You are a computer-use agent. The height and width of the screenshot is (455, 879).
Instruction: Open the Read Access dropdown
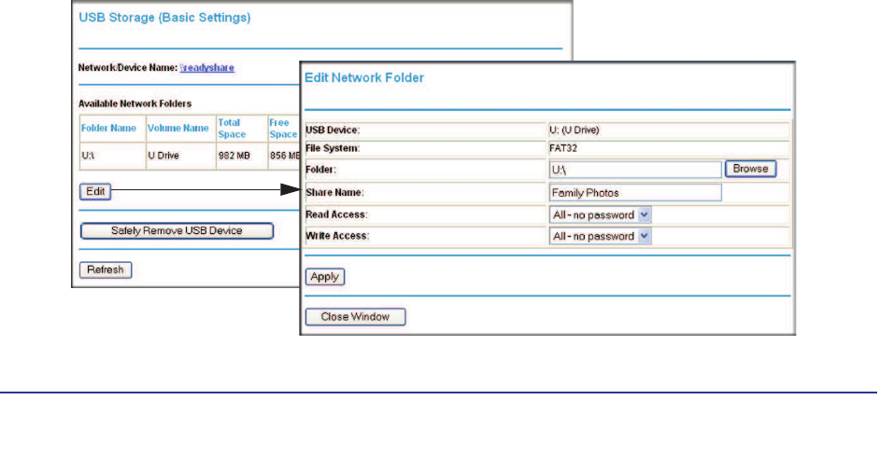click(600, 214)
